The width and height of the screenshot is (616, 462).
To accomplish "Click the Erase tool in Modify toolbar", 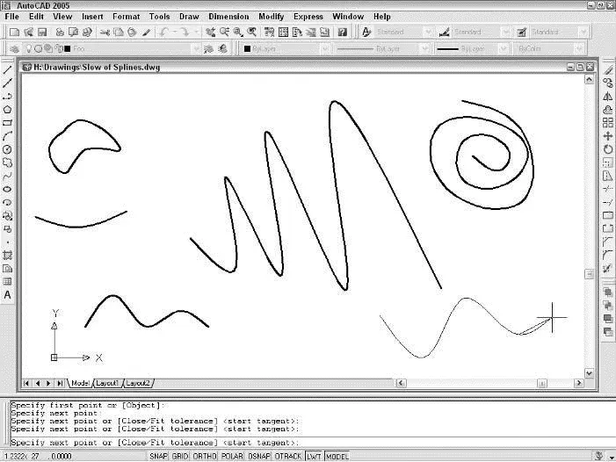I will click(x=608, y=69).
